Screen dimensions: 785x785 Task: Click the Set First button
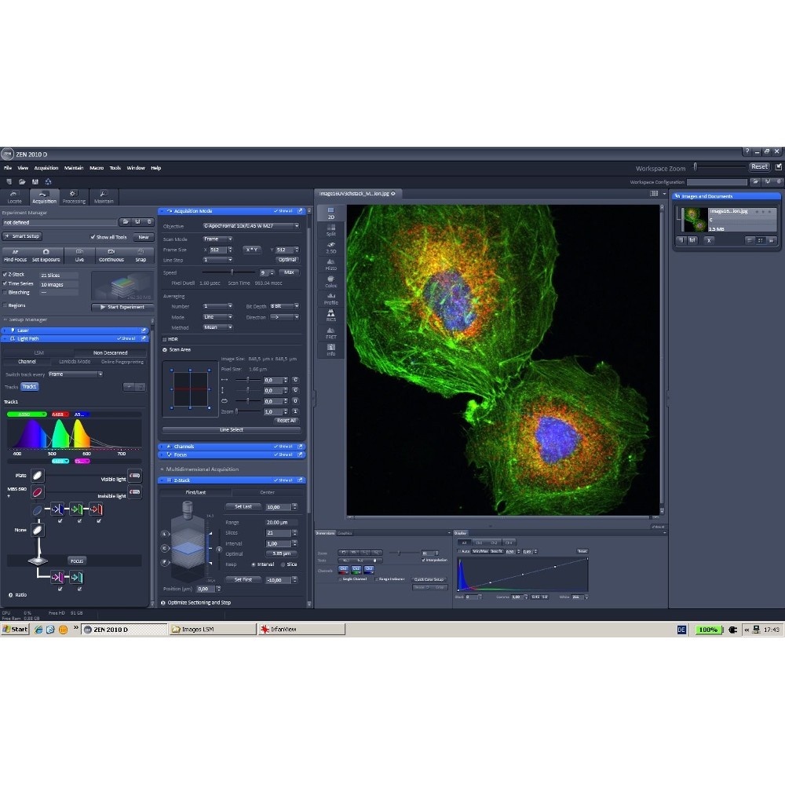(x=243, y=580)
